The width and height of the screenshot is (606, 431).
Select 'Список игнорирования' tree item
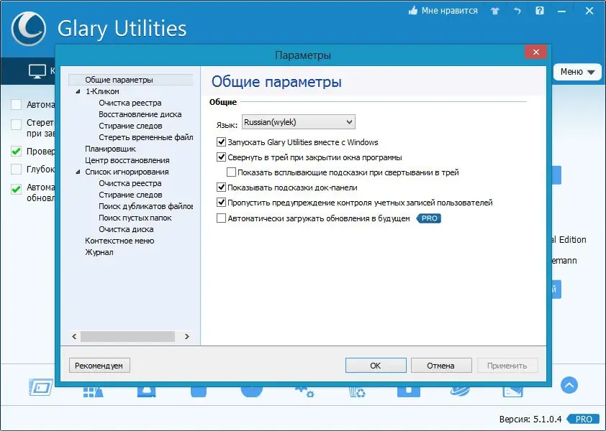point(127,172)
